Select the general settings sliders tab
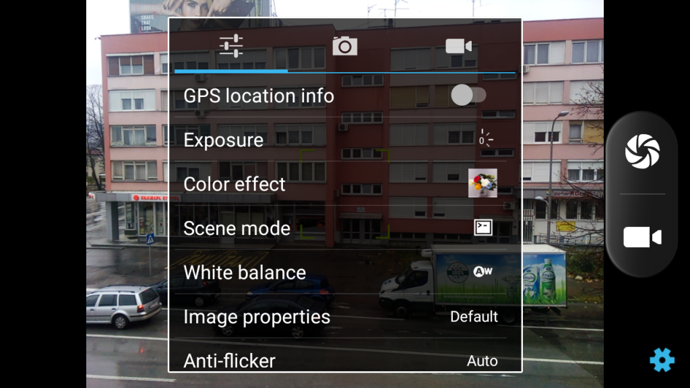Screen dimensions: 690x388 pyautogui.click(x=231, y=46)
